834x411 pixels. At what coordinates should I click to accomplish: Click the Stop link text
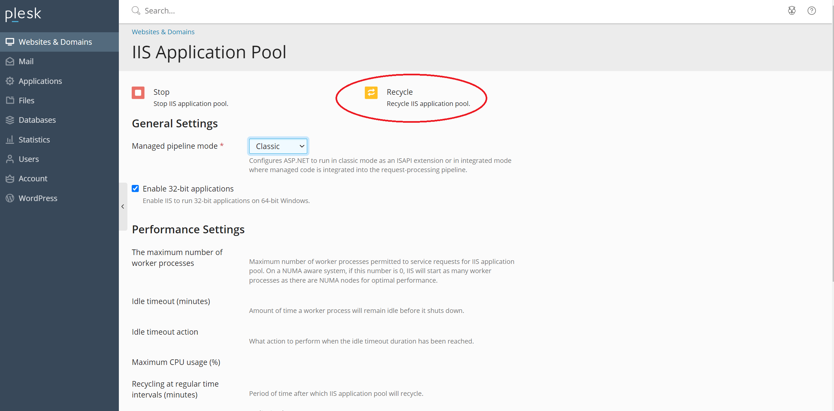(x=161, y=92)
